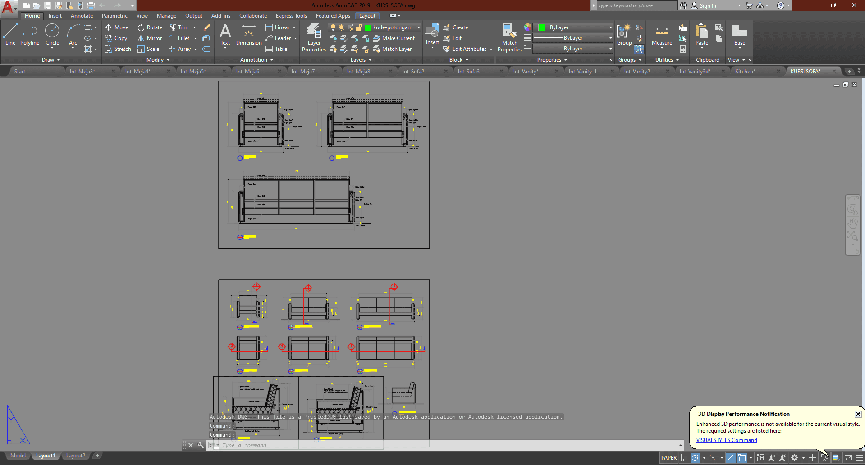
Task: Toggle the PAPER/MODEL space button
Action: pos(668,458)
